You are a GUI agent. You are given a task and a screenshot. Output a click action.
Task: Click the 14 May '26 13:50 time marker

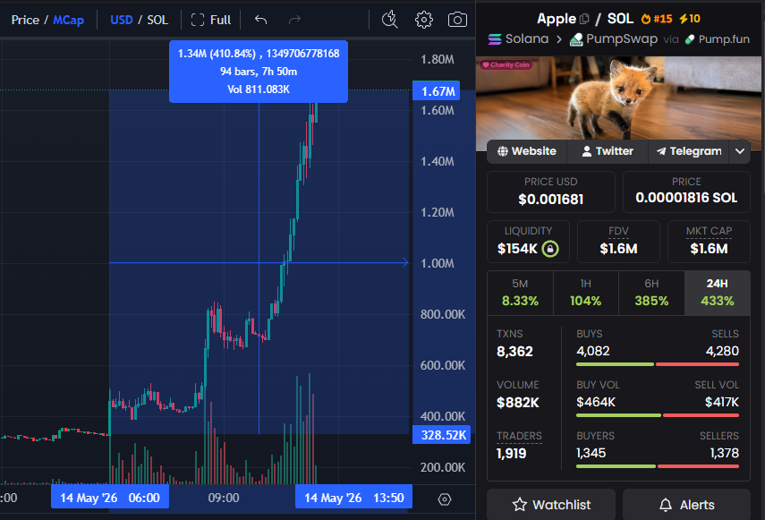point(353,498)
